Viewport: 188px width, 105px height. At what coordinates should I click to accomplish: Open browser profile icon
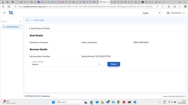(x=3, y=2)
